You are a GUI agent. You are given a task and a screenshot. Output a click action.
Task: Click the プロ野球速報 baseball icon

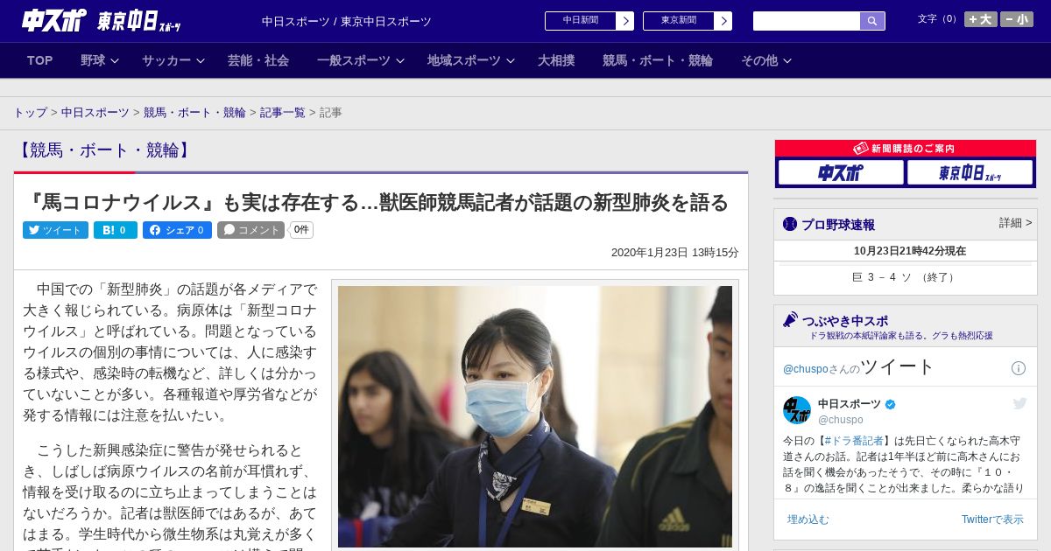(x=790, y=224)
